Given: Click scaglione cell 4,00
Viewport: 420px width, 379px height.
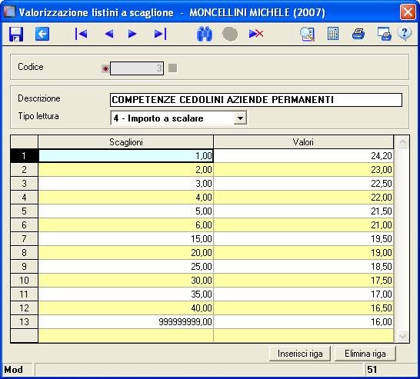Looking at the screenshot, I should 126,198.
